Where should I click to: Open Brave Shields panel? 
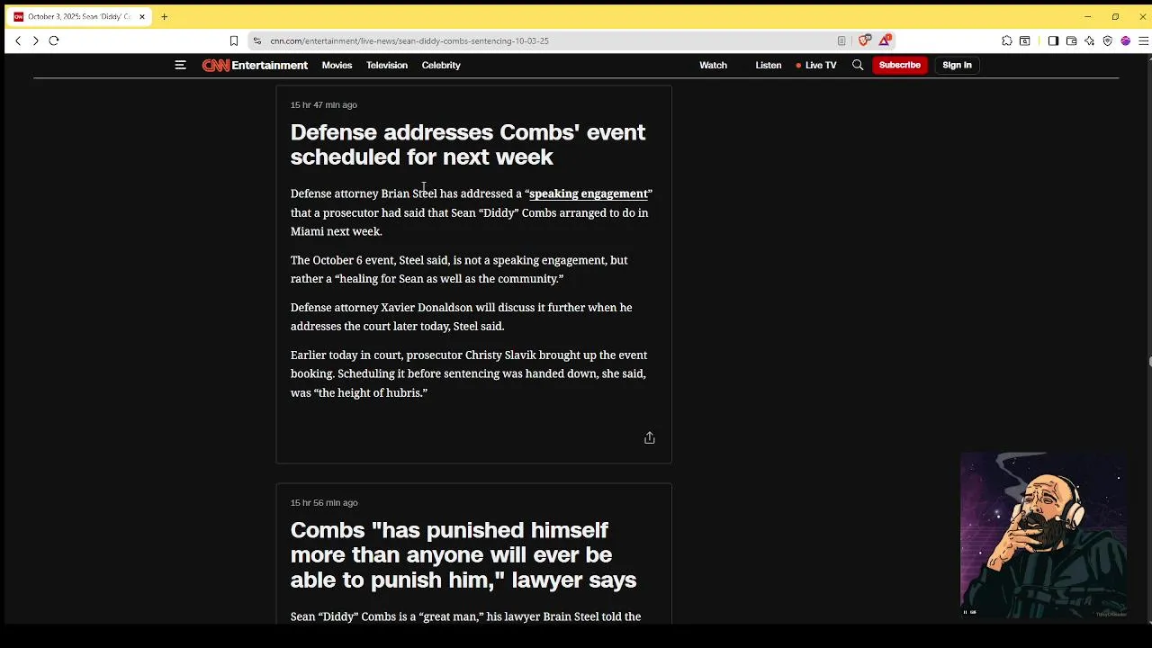pos(864,40)
